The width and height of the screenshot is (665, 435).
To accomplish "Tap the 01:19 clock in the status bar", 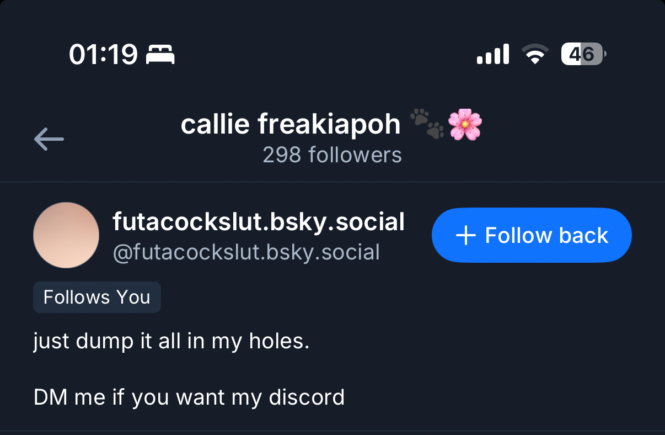I will [103, 54].
